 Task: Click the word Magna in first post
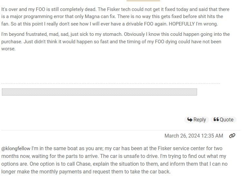click(x=92, y=16)
